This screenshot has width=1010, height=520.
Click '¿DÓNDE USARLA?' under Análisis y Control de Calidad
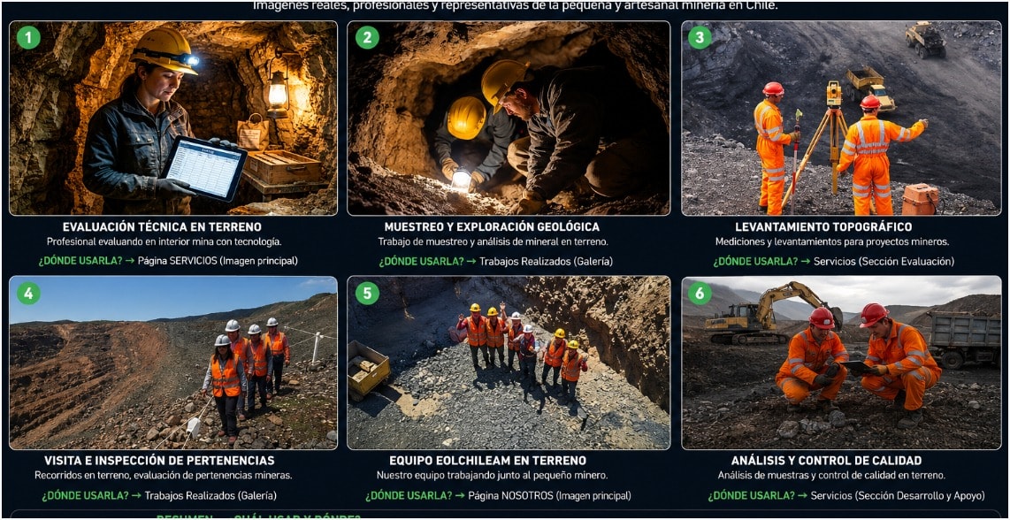coord(751,495)
